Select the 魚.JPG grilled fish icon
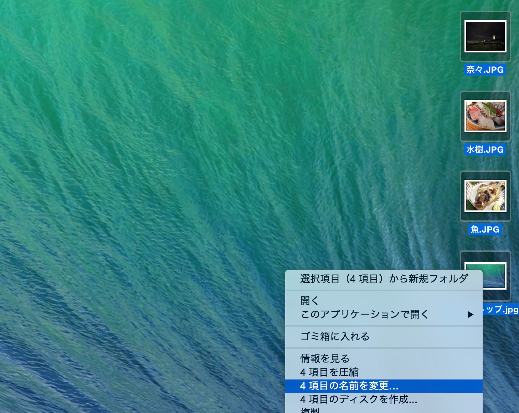The height and width of the screenshot is (413, 519). pyautogui.click(x=485, y=196)
